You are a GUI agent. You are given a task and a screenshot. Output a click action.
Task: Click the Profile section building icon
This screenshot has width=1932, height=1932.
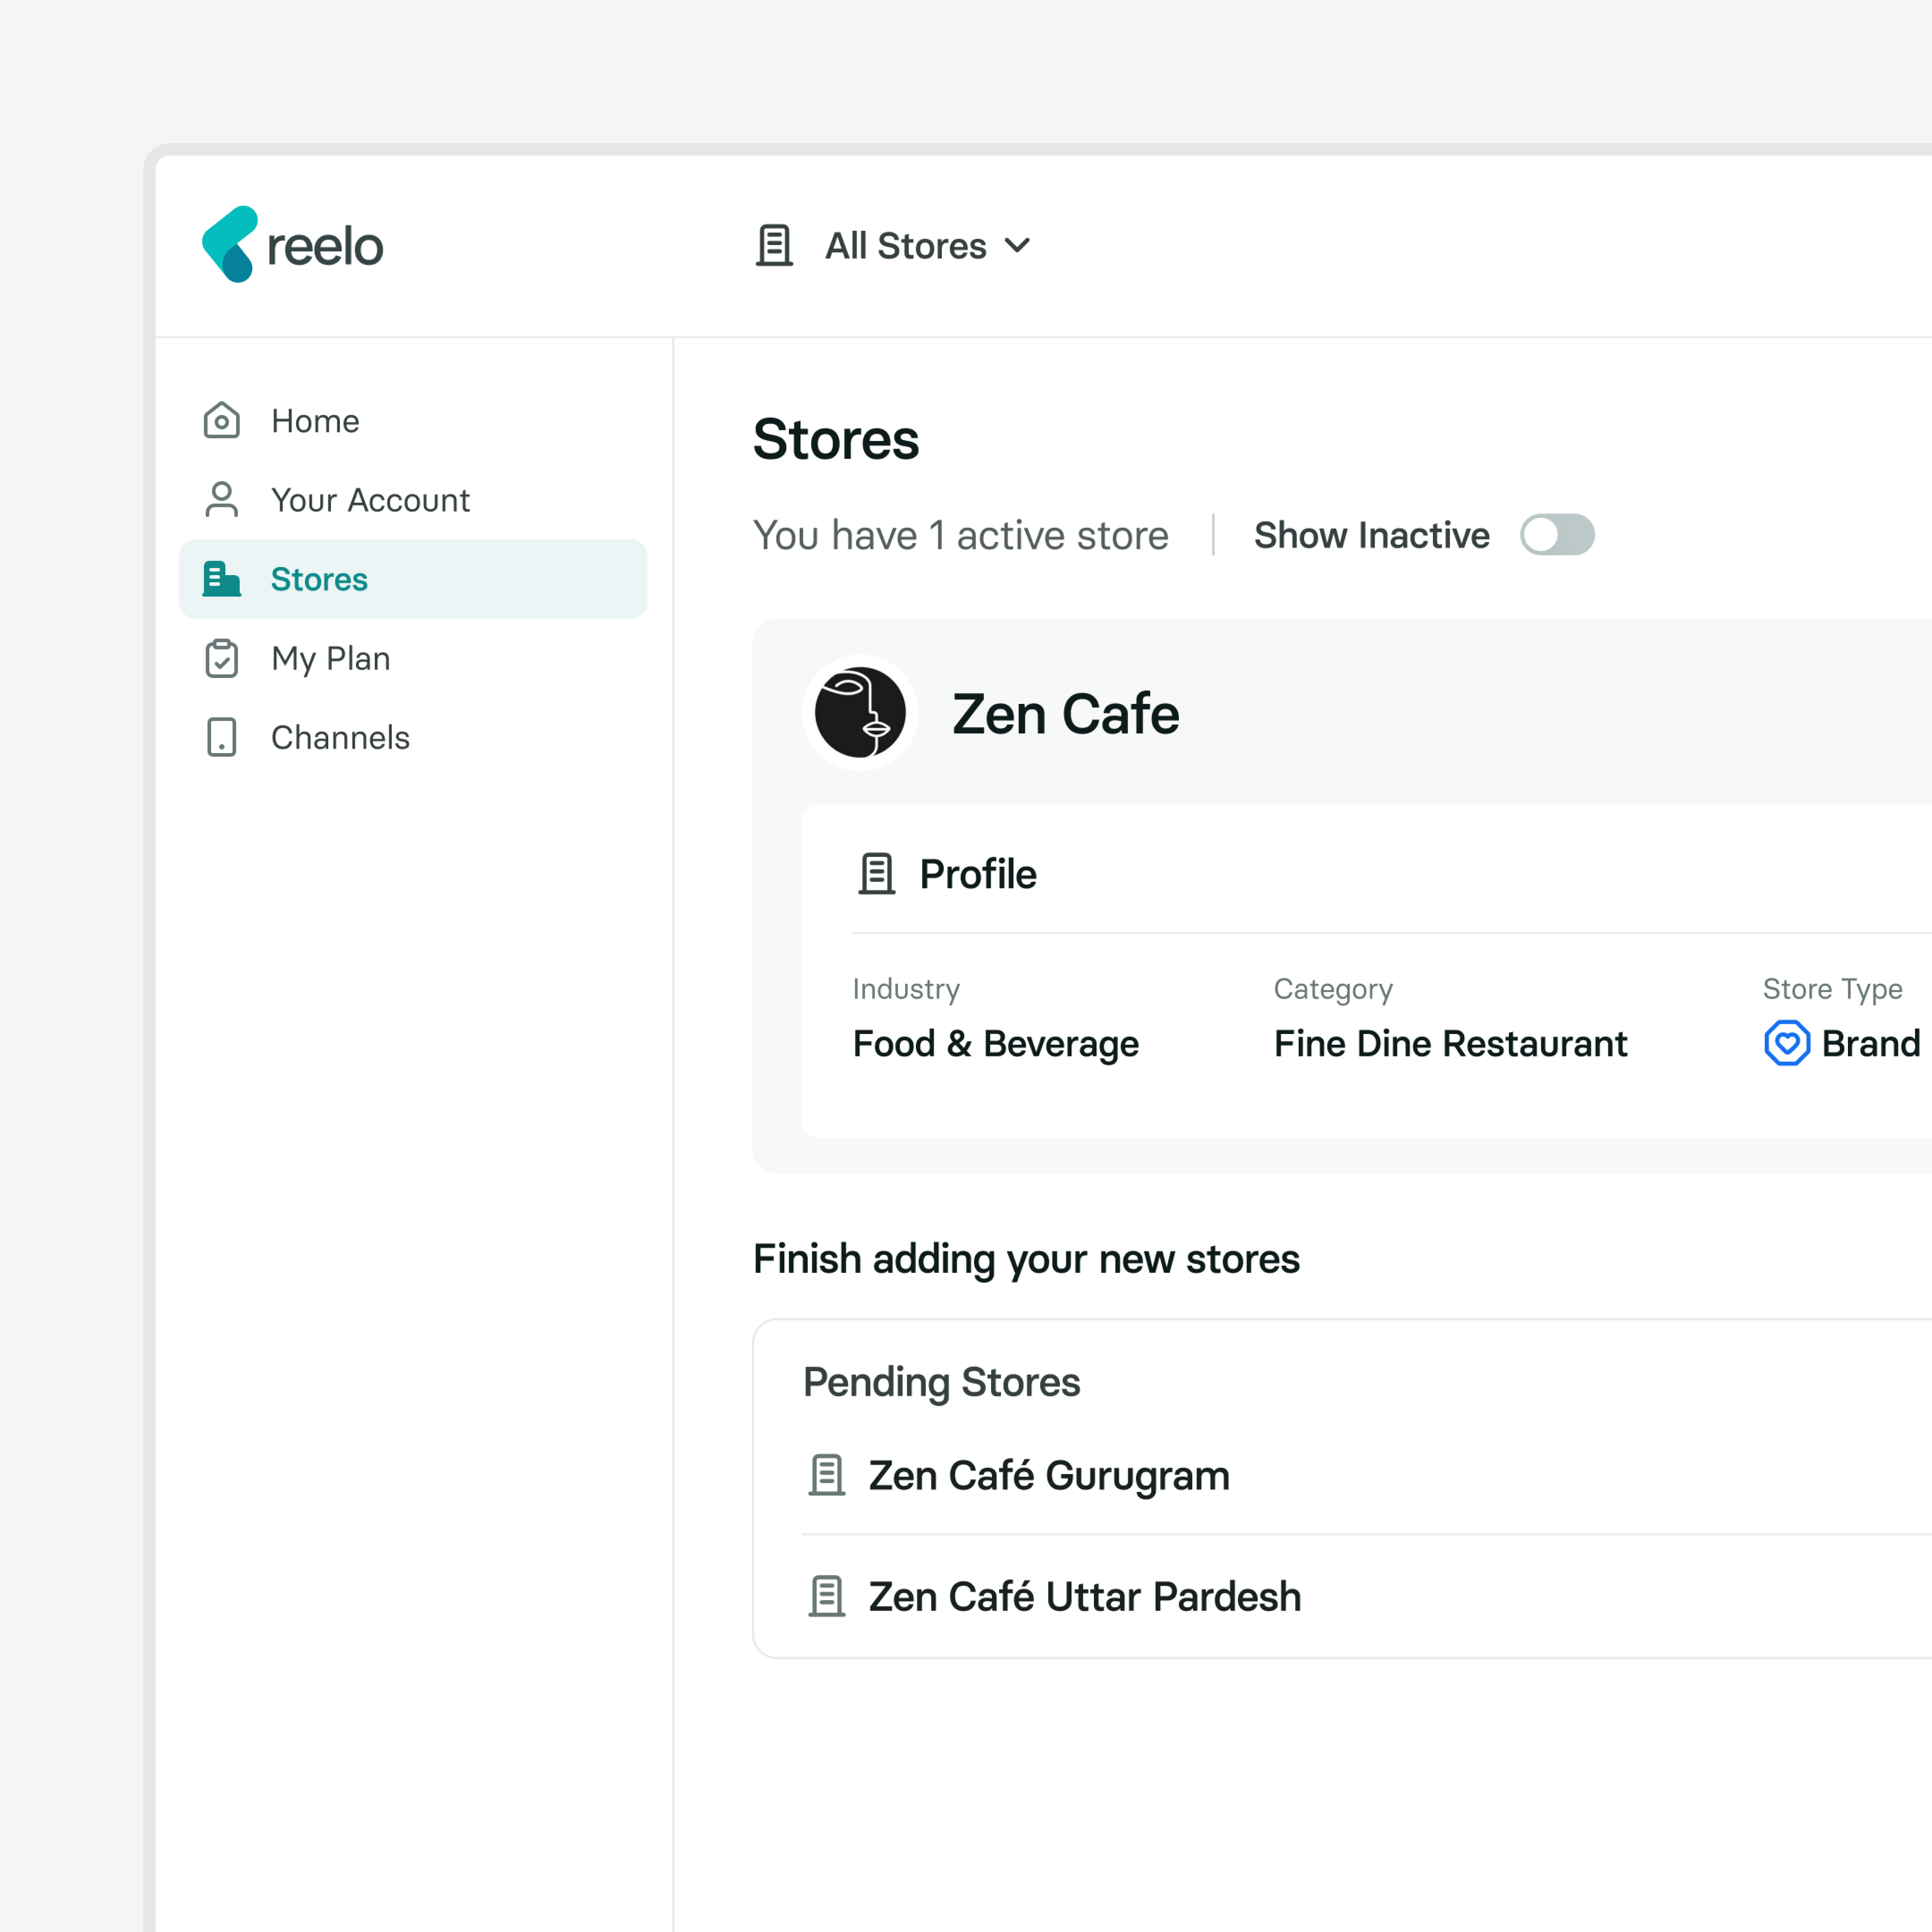click(877, 874)
